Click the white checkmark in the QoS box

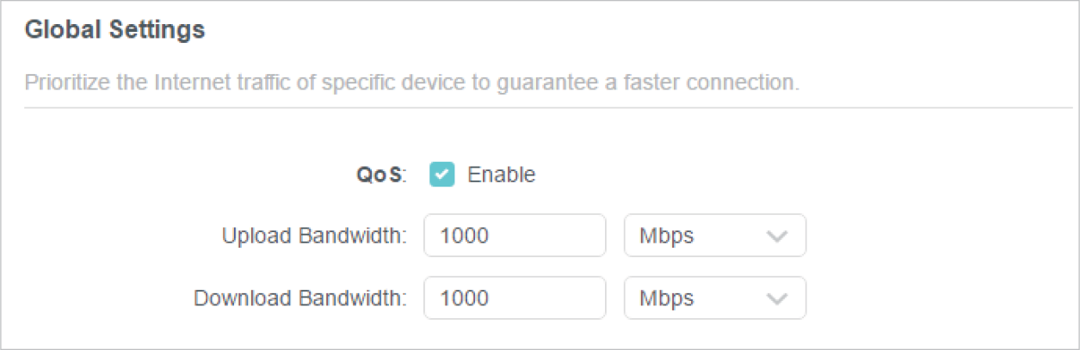(441, 175)
